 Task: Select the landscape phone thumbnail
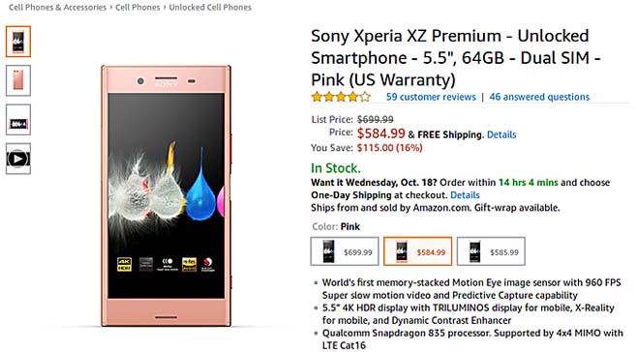[18, 120]
